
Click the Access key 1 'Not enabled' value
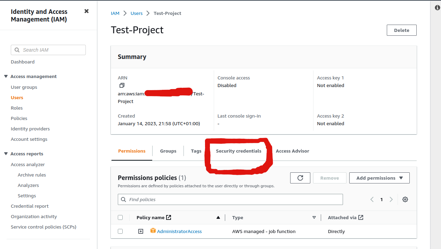coord(330,85)
